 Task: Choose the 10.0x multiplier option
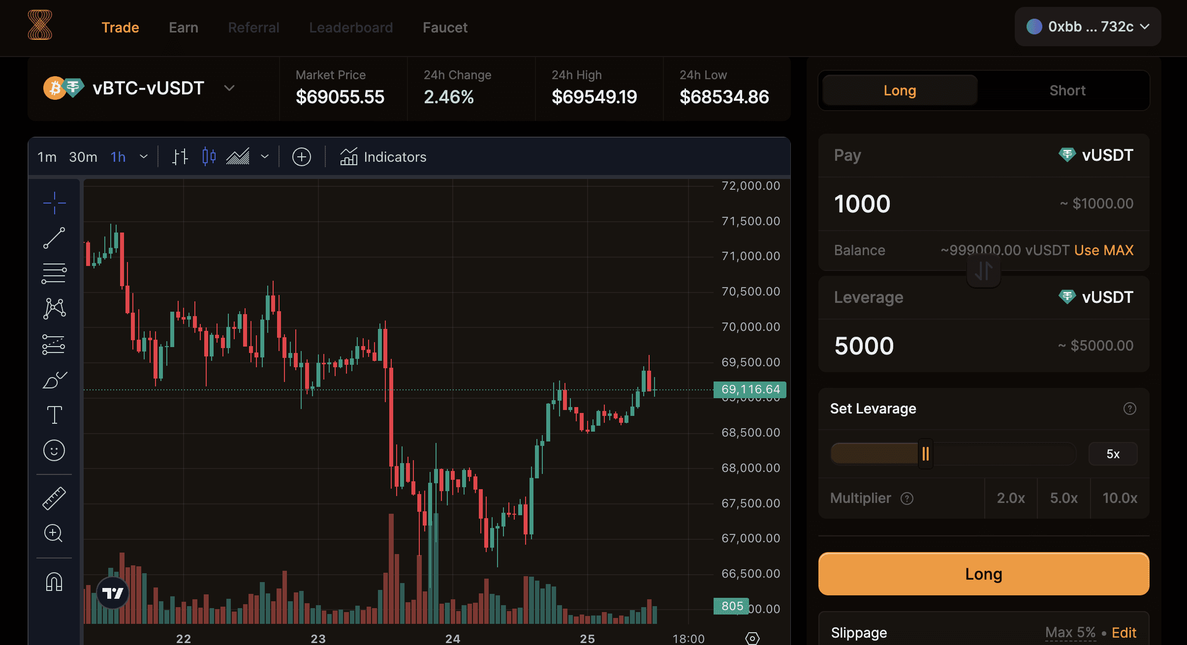[1120, 498]
